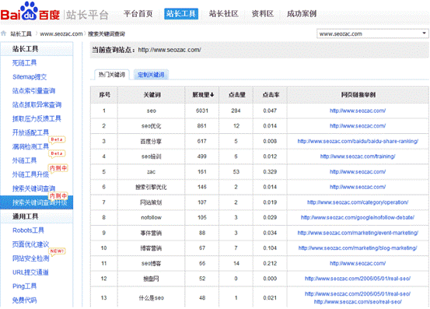Open the baidu-share-ranking URL link
Screen dimensions: 430x309
[x=358, y=142]
